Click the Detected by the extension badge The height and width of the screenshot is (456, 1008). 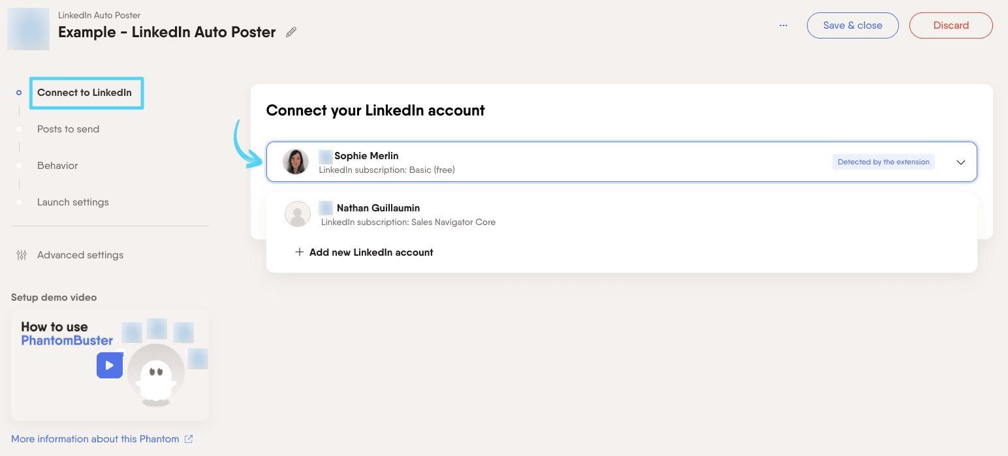coord(883,162)
